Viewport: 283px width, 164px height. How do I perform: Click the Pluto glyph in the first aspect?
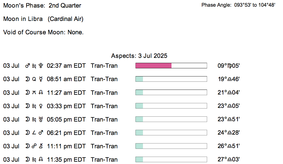(41, 66)
